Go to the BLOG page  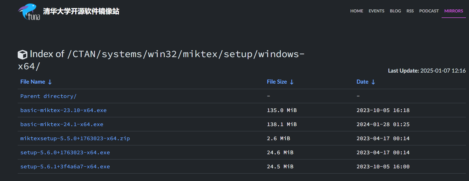click(395, 11)
